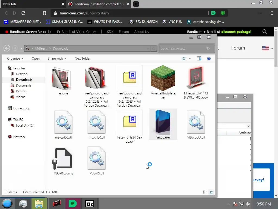The width and height of the screenshot is (278, 209).
Task: Open captcha solving sim bookmark
Action: point(206,22)
